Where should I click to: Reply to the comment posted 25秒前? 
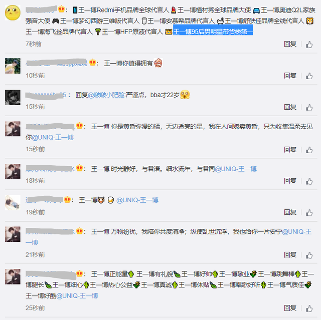(290, 308)
